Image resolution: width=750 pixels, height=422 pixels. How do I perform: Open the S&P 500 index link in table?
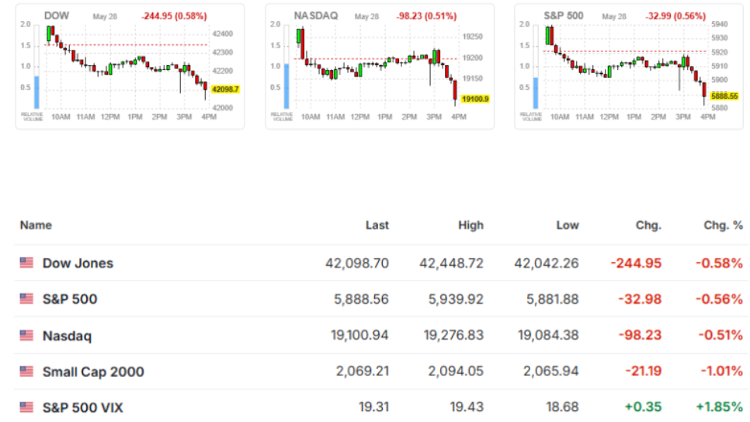pos(70,299)
